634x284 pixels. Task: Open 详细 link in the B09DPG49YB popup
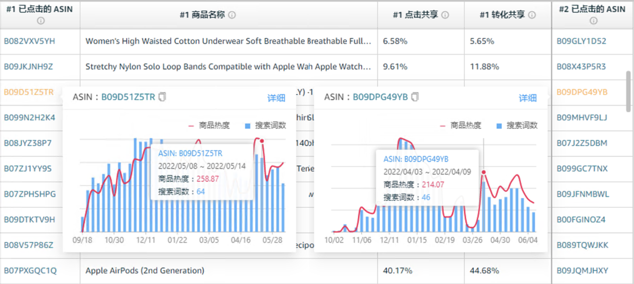coord(527,97)
